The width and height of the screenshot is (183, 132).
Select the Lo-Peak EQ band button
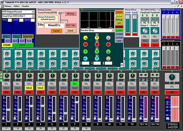coord(119,38)
